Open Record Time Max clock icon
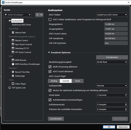Screen dimensions: 131x130 coord(13,72)
